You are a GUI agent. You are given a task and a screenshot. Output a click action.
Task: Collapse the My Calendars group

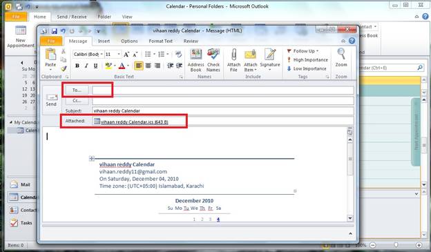11,122
